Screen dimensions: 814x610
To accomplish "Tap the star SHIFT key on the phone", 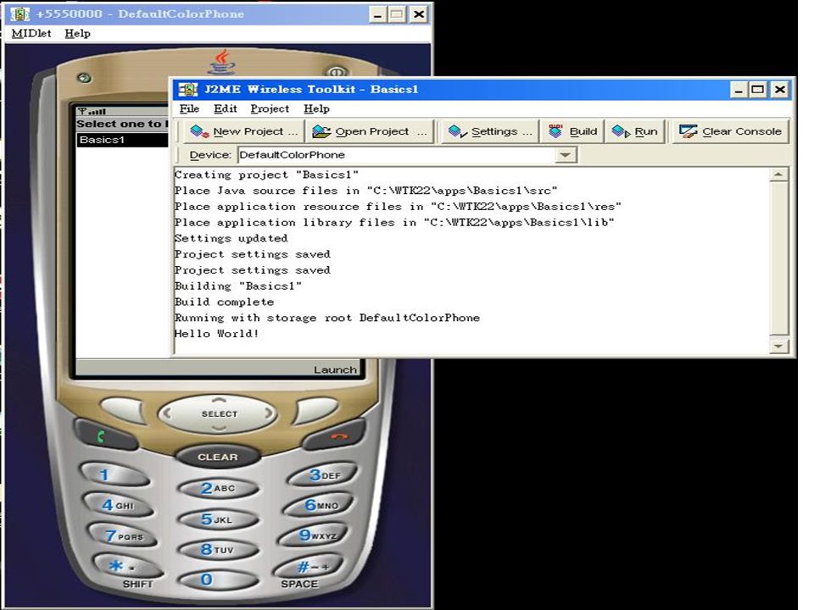I will [128, 567].
